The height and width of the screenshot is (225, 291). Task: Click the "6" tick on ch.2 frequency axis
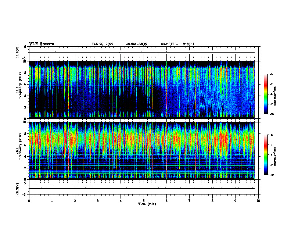[x=26, y=145]
